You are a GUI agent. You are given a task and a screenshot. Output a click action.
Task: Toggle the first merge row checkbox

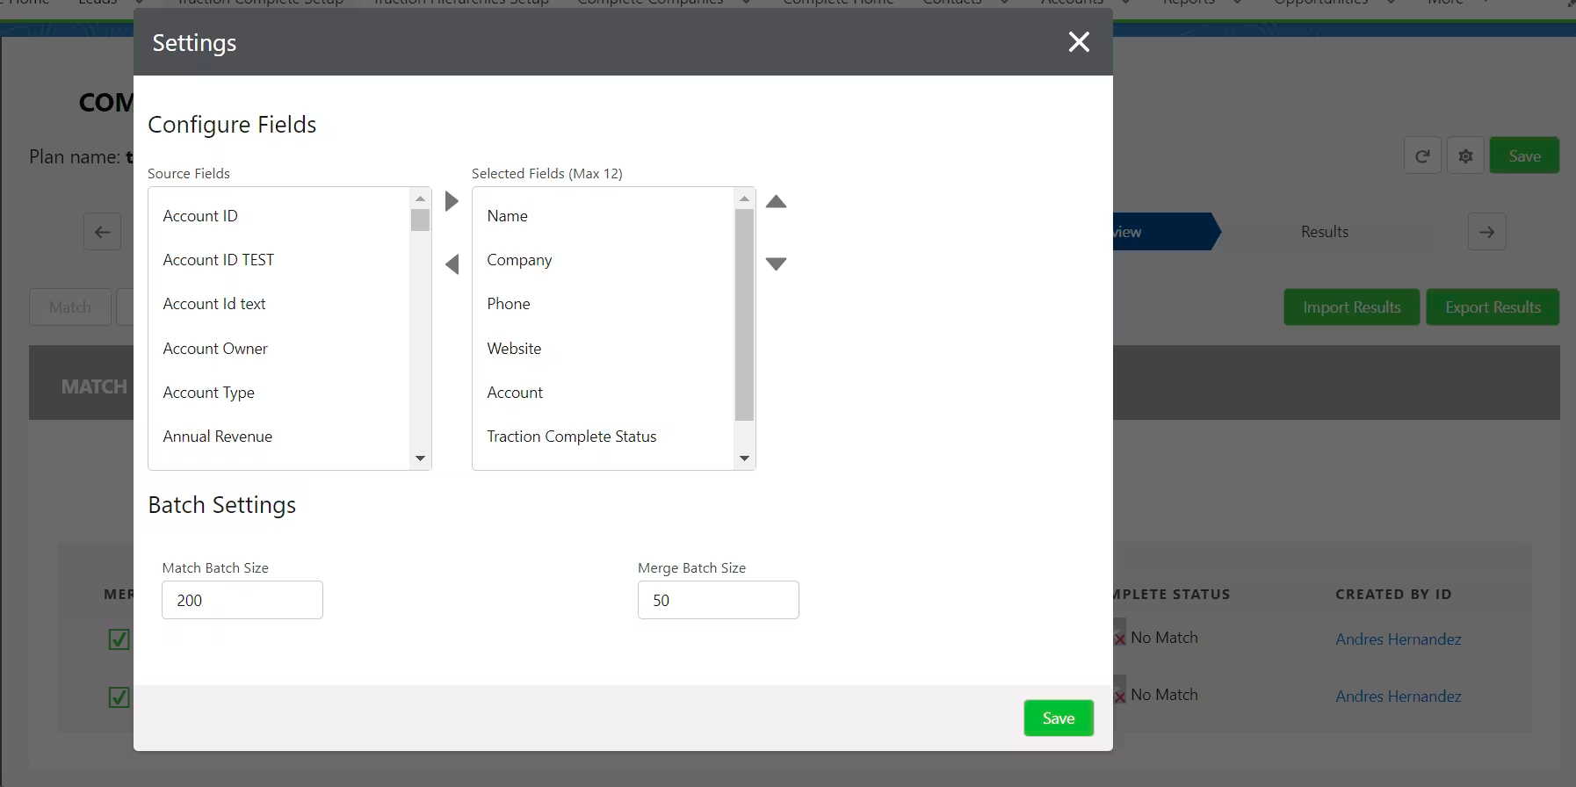[x=119, y=639]
